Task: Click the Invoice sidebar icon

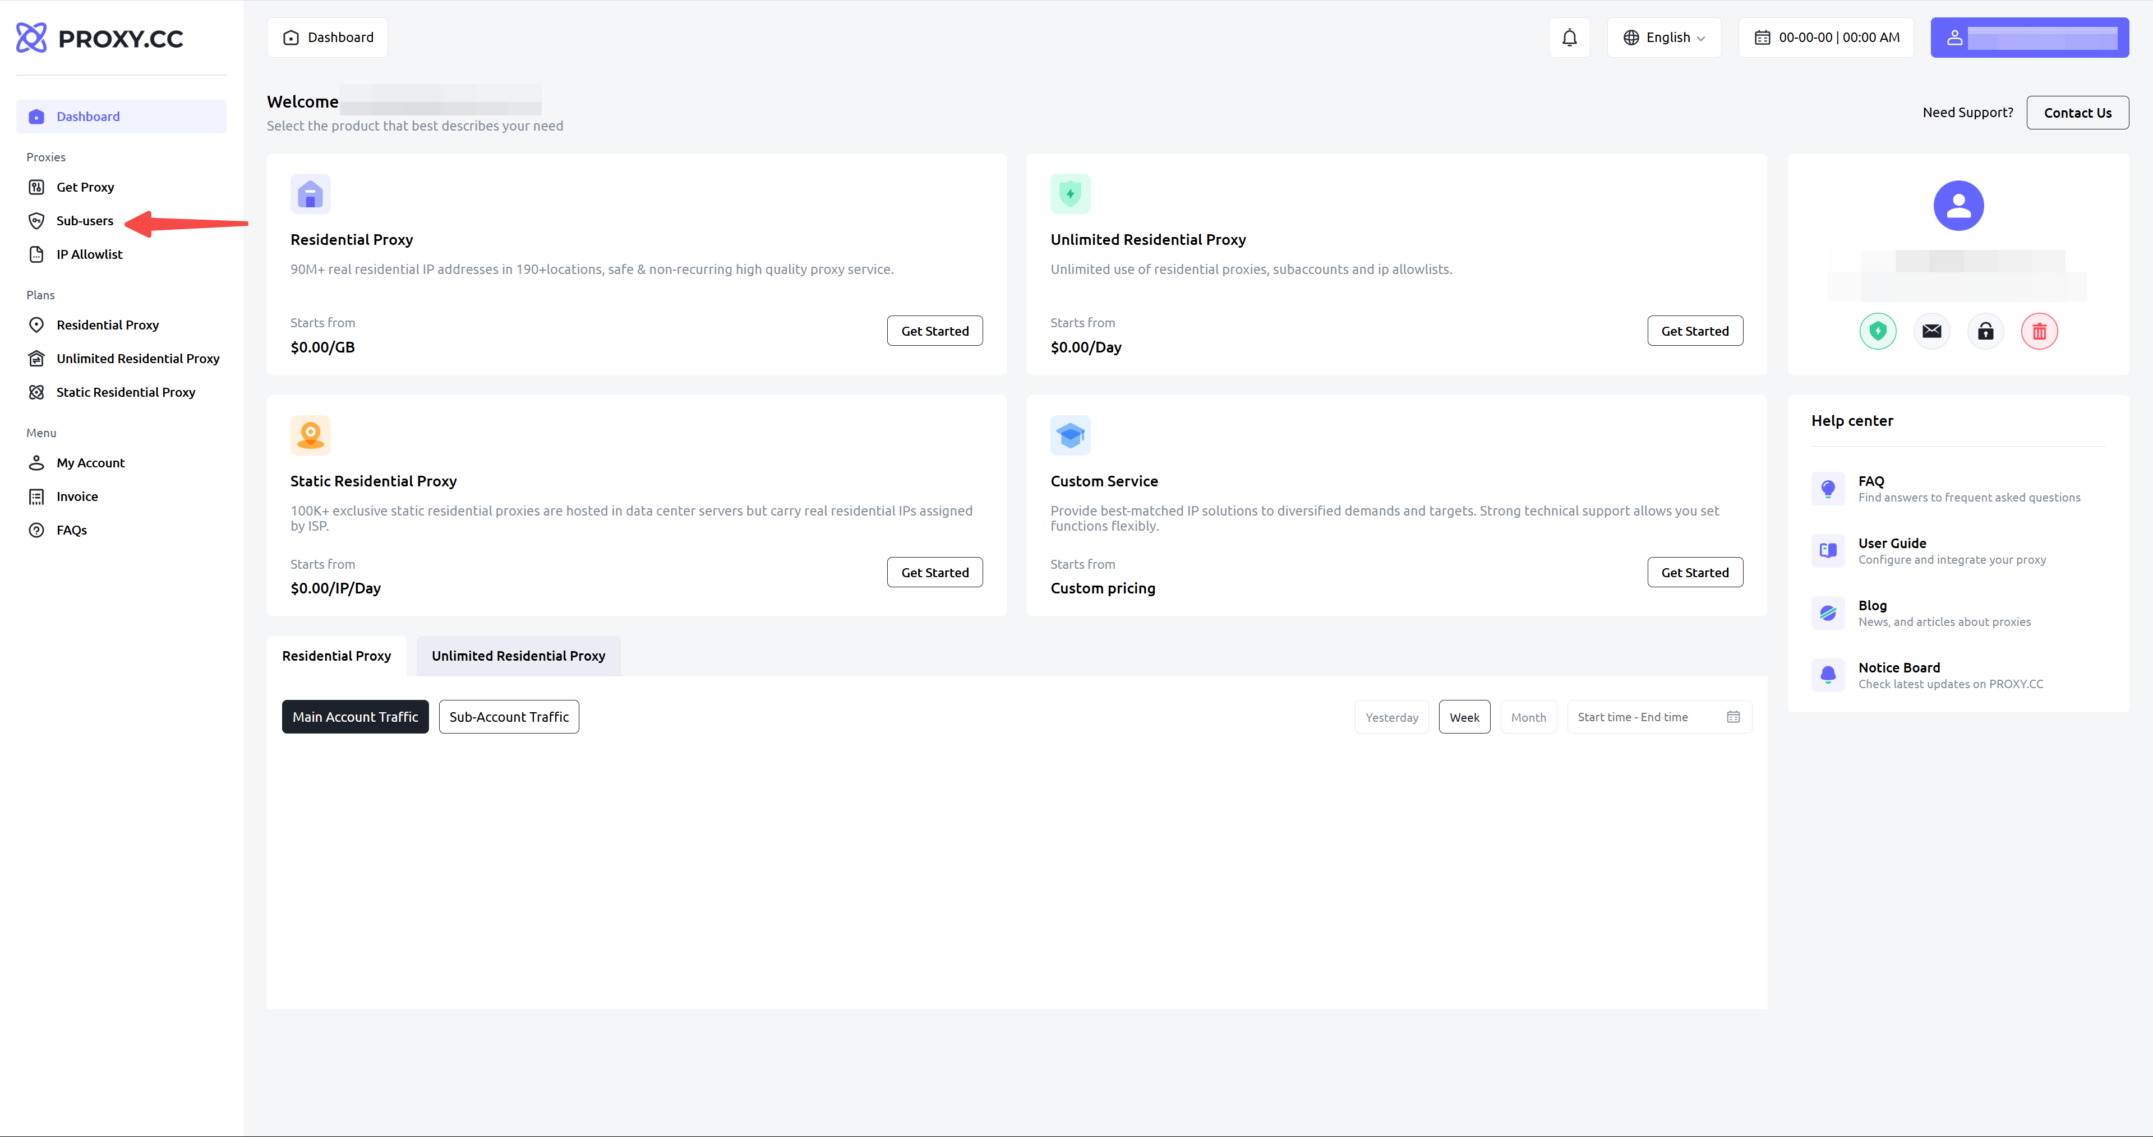Action: 37,496
